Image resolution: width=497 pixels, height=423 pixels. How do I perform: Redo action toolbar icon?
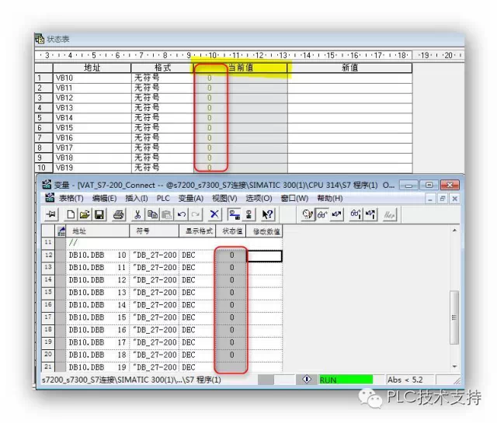click(196, 214)
